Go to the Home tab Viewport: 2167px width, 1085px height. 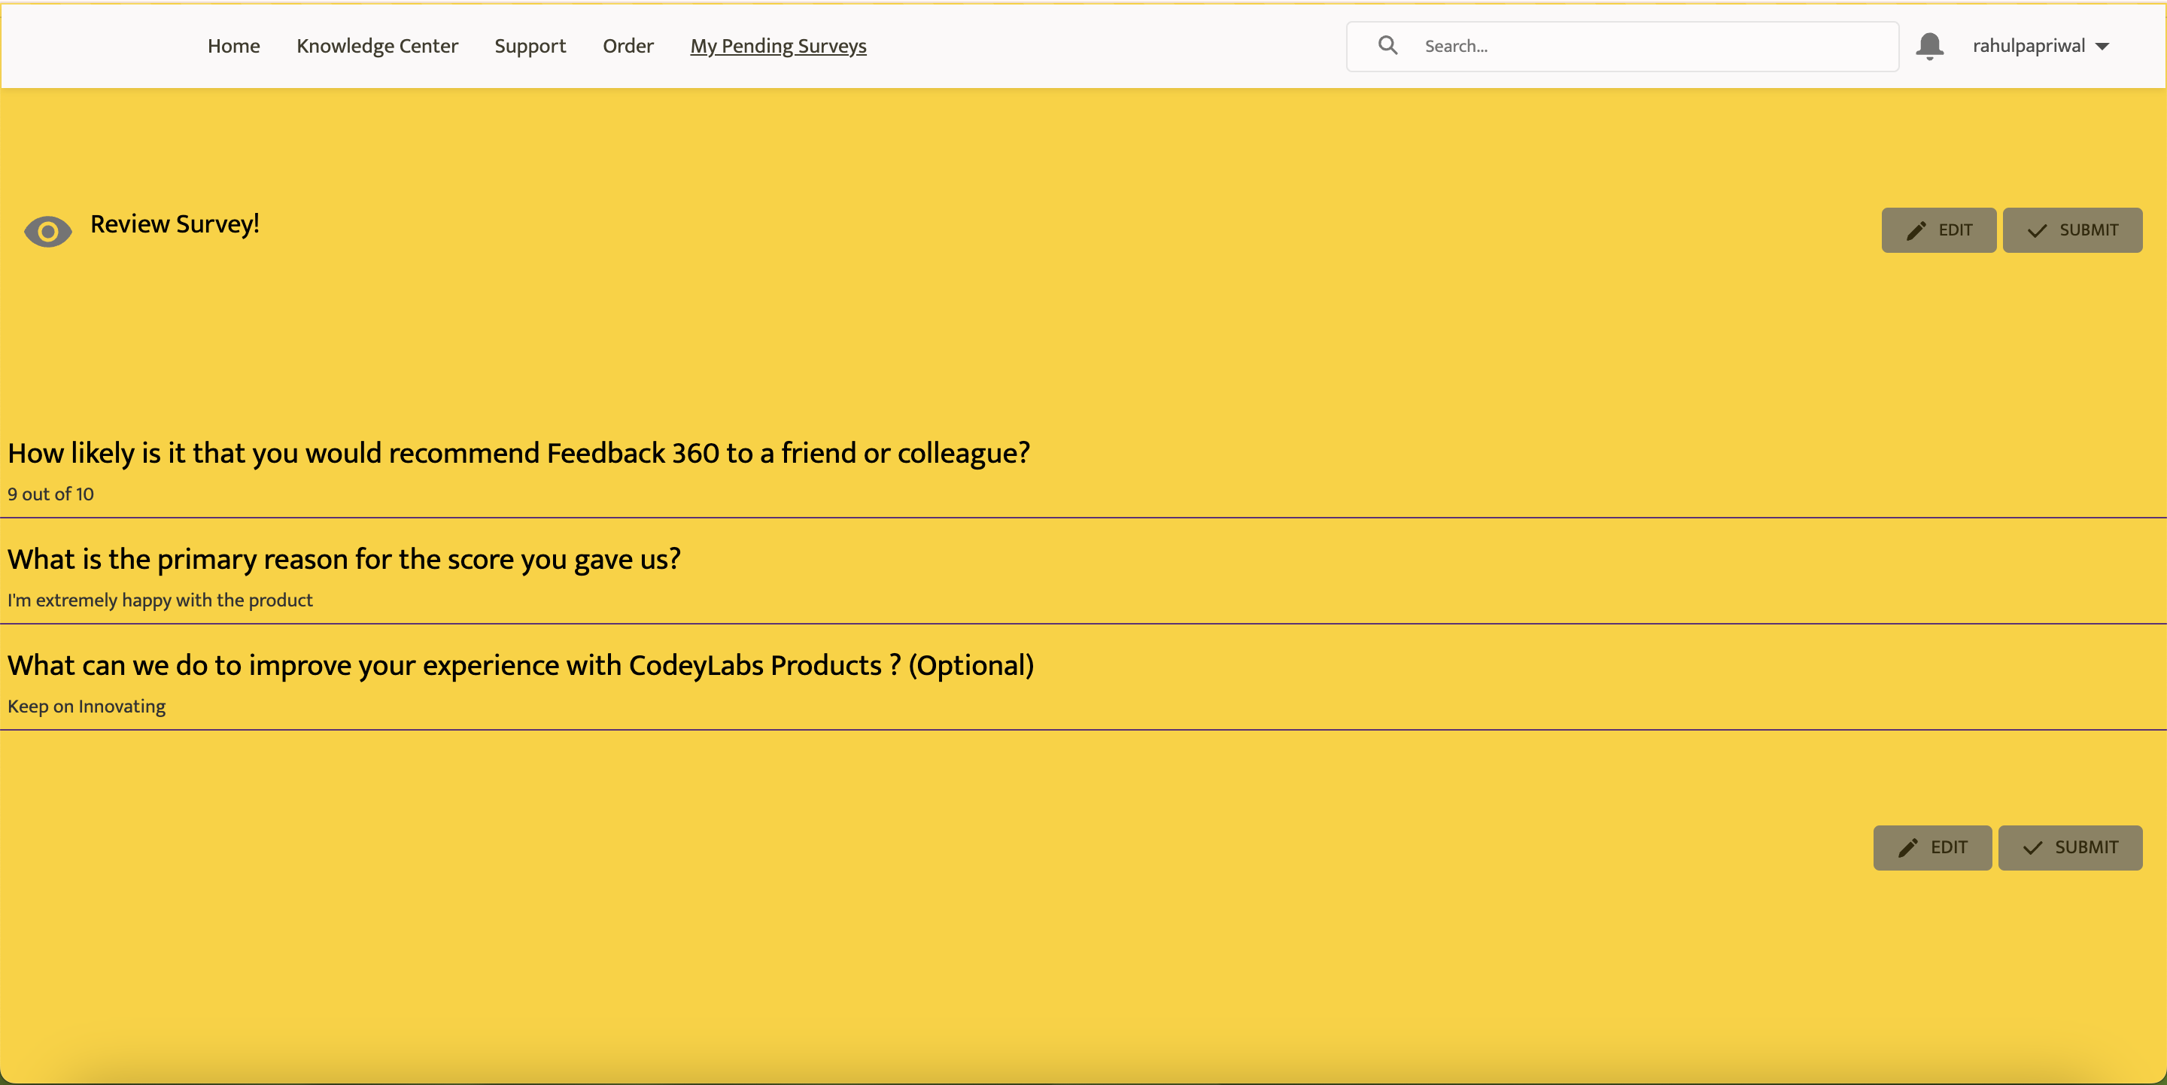[x=233, y=45]
